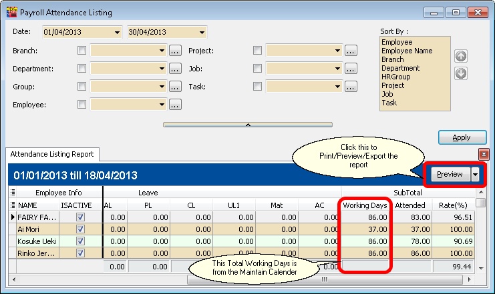This screenshot has height=294, width=495.
Task: Open the Project browse ellipsis button
Action: click(351, 50)
